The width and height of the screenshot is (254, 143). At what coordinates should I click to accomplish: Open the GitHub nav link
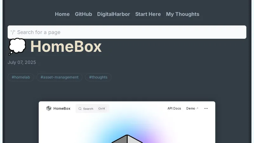pos(84,14)
